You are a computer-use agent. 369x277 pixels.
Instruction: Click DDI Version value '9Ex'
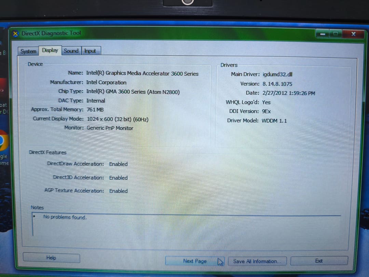point(266,111)
